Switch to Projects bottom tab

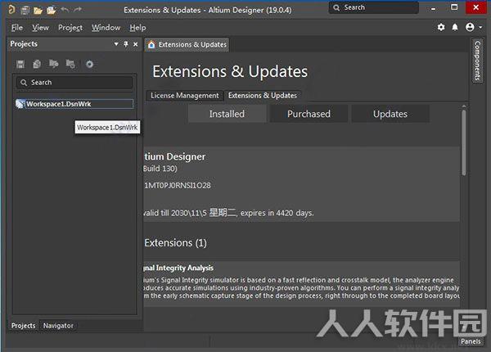[x=24, y=326]
